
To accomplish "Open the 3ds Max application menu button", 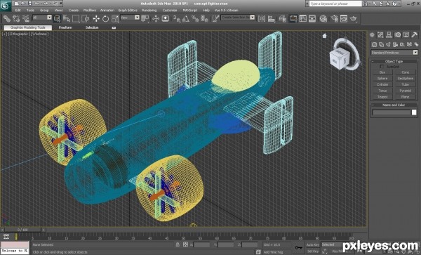I will click(x=6, y=6).
